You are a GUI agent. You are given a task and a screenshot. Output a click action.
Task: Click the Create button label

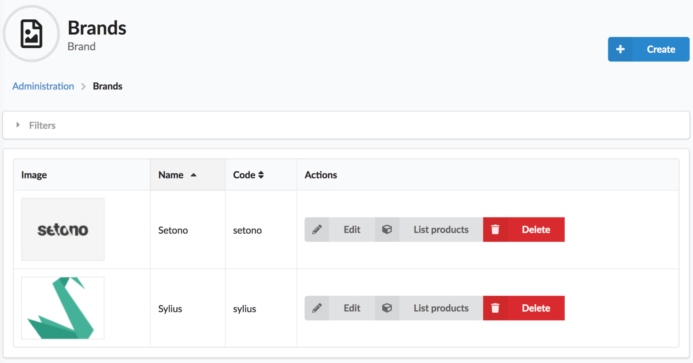(661, 49)
